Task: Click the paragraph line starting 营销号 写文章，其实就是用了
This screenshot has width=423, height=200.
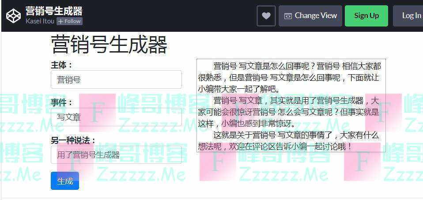Action: click(296, 101)
